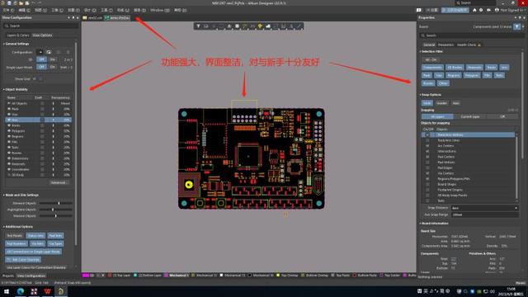Toggle visibility eye for Tracks row
Screen dimensions: 528x297
[9, 125]
